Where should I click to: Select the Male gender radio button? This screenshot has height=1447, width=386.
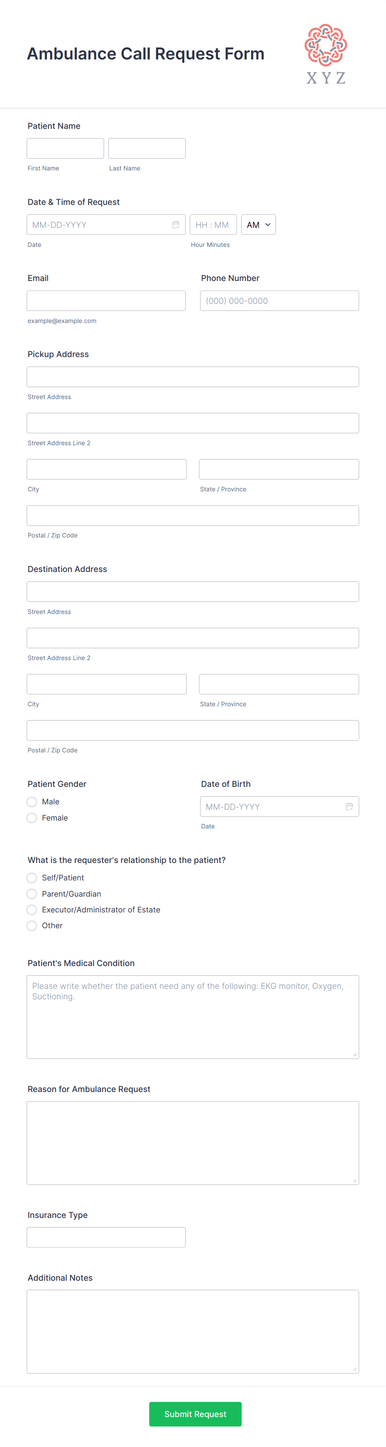pos(32,801)
